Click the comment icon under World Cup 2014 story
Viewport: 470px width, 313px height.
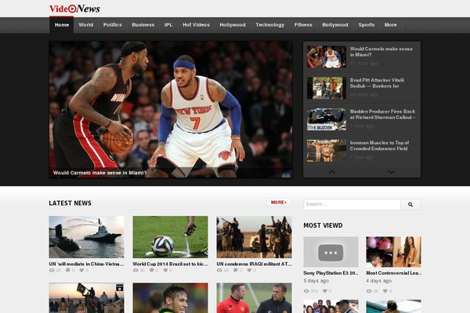[x=152, y=270]
